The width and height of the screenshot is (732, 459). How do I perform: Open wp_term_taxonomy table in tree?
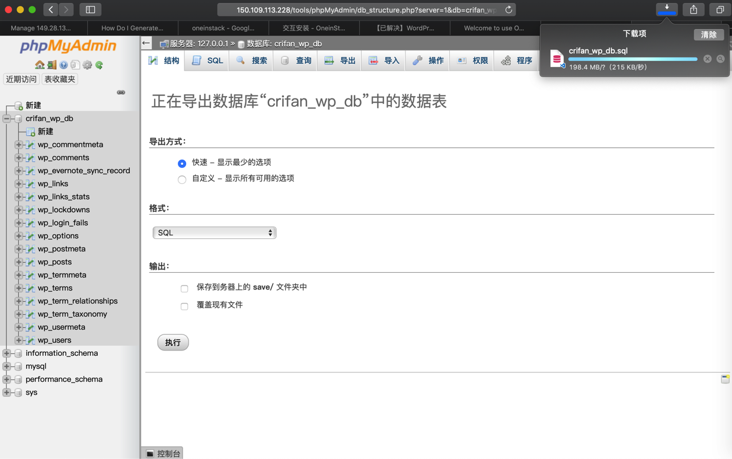pyautogui.click(x=72, y=314)
